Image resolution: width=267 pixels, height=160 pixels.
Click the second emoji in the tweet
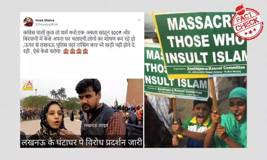pos(72,51)
